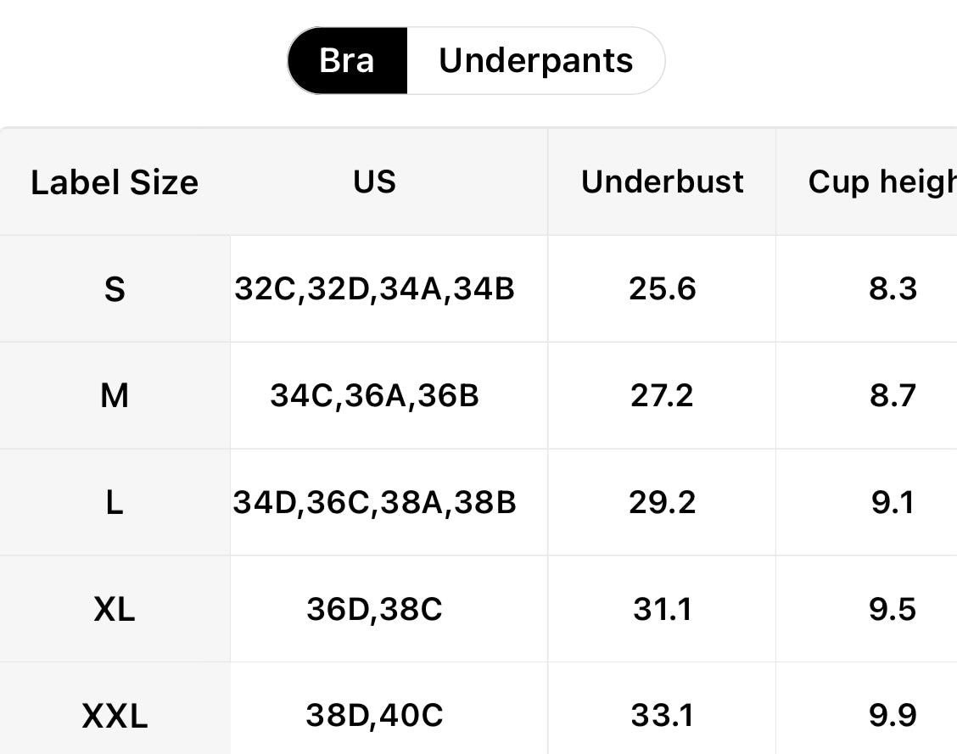Click the Underbust column header
This screenshot has width=957, height=754.
(x=662, y=182)
